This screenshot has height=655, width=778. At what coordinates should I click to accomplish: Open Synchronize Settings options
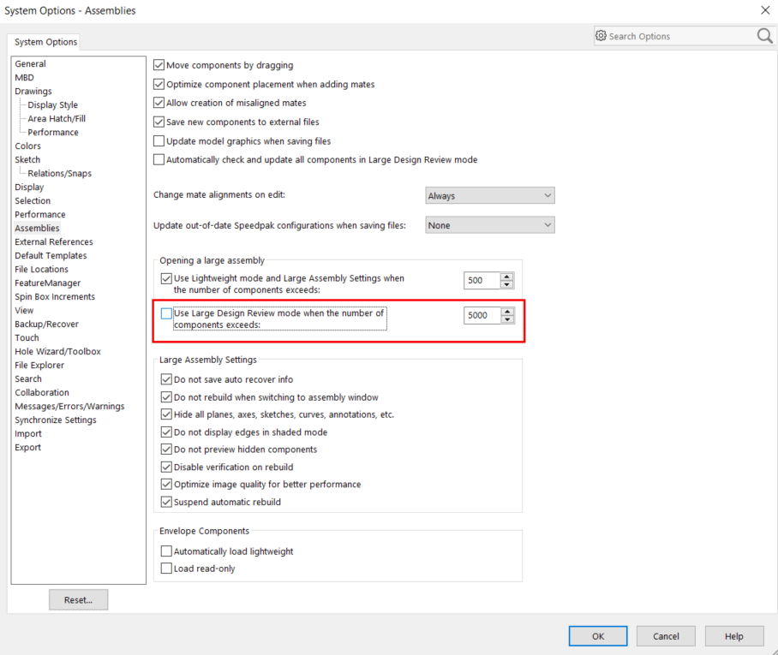pyautogui.click(x=56, y=420)
